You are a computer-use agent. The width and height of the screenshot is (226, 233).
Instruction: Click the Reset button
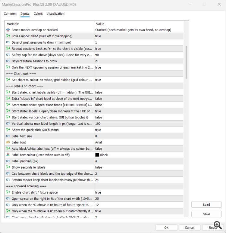(213, 228)
